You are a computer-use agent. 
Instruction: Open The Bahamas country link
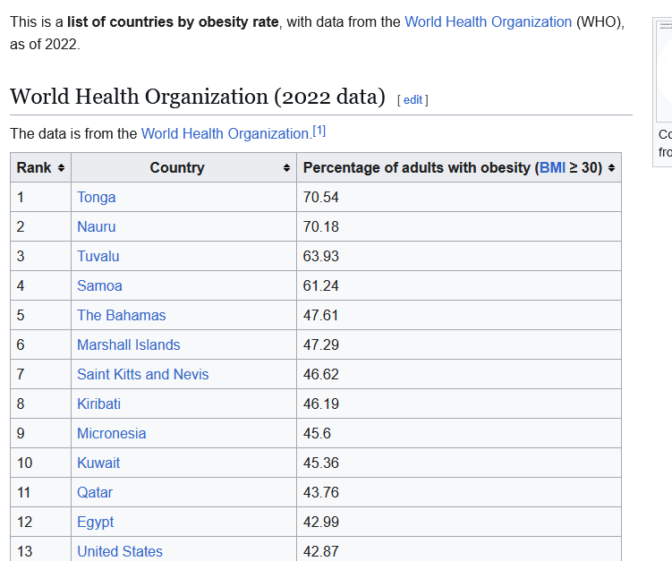point(122,316)
